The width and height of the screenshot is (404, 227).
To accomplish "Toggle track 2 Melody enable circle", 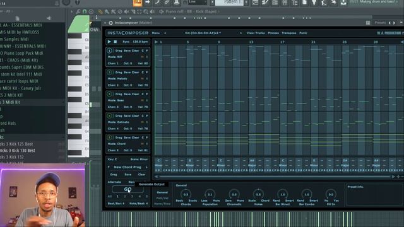I will click(x=109, y=73).
